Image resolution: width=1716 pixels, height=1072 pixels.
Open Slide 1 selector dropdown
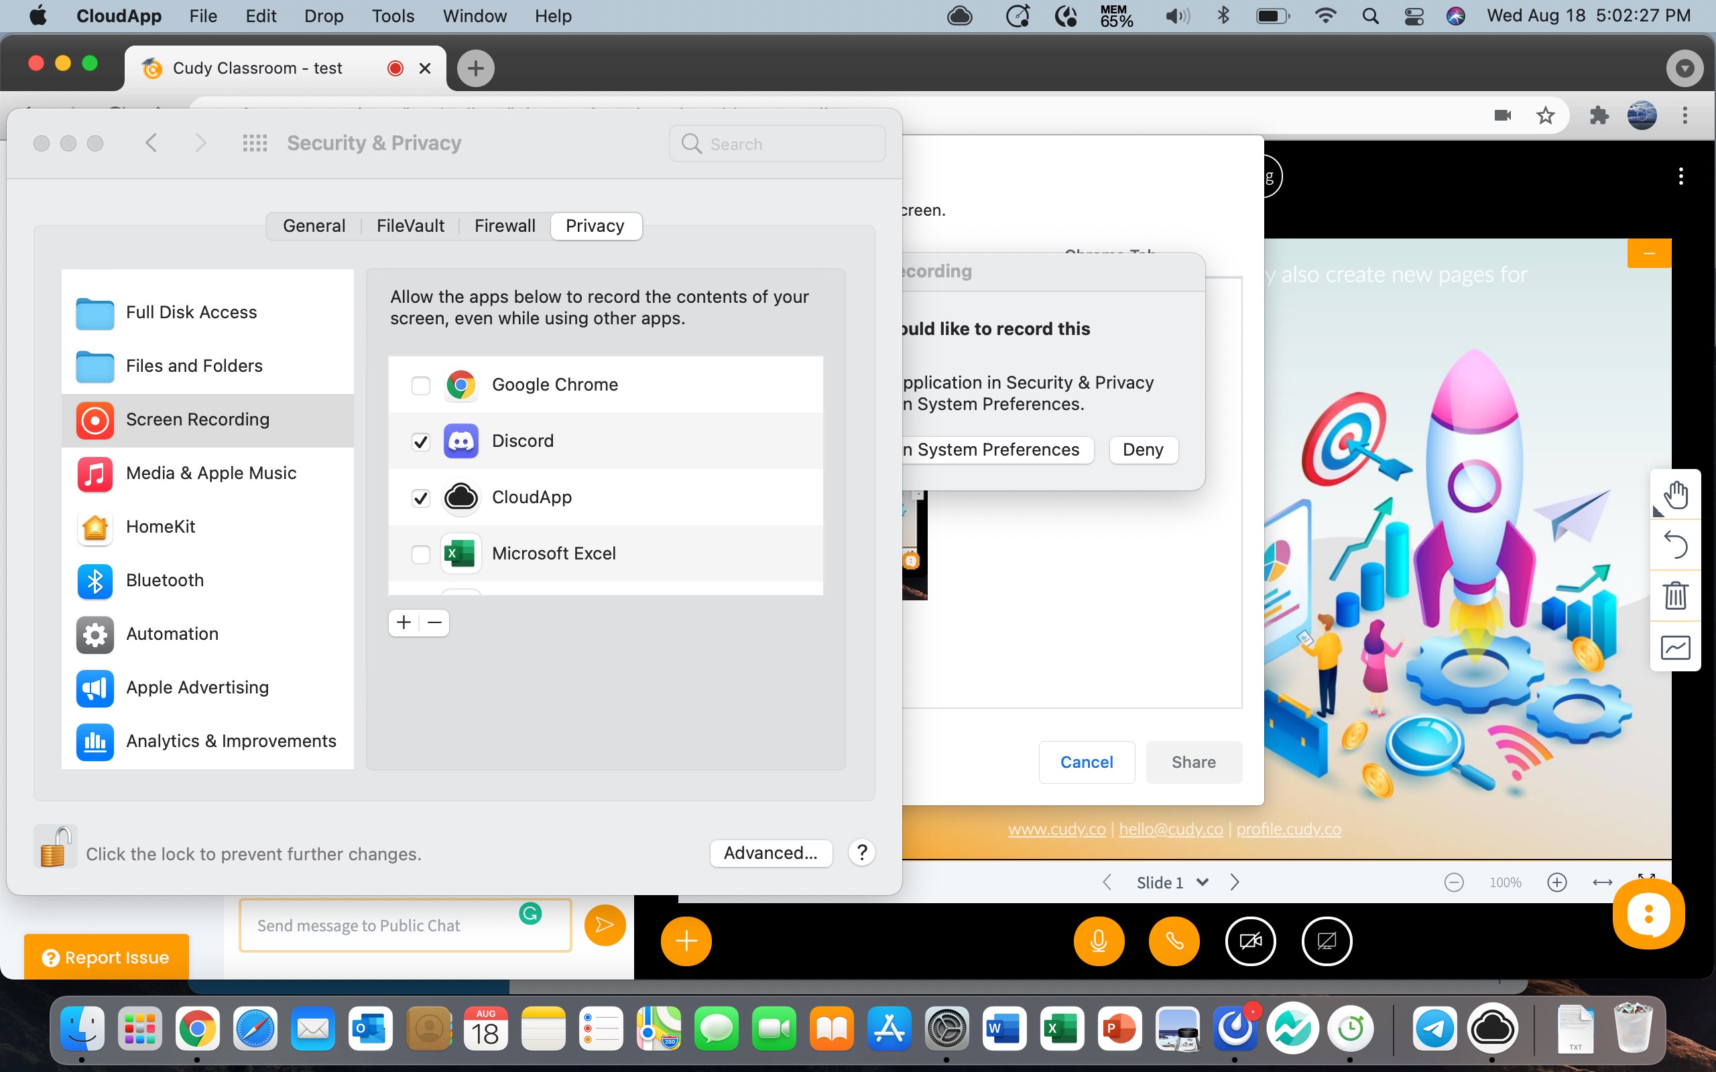click(1172, 882)
